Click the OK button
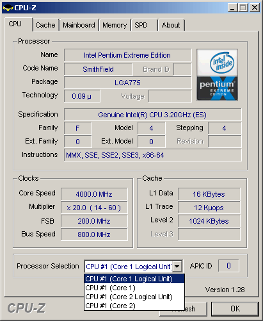 coord(235,309)
